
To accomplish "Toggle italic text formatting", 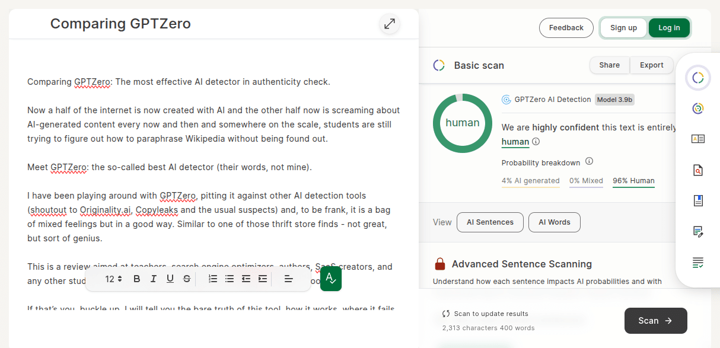I will (154, 279).
